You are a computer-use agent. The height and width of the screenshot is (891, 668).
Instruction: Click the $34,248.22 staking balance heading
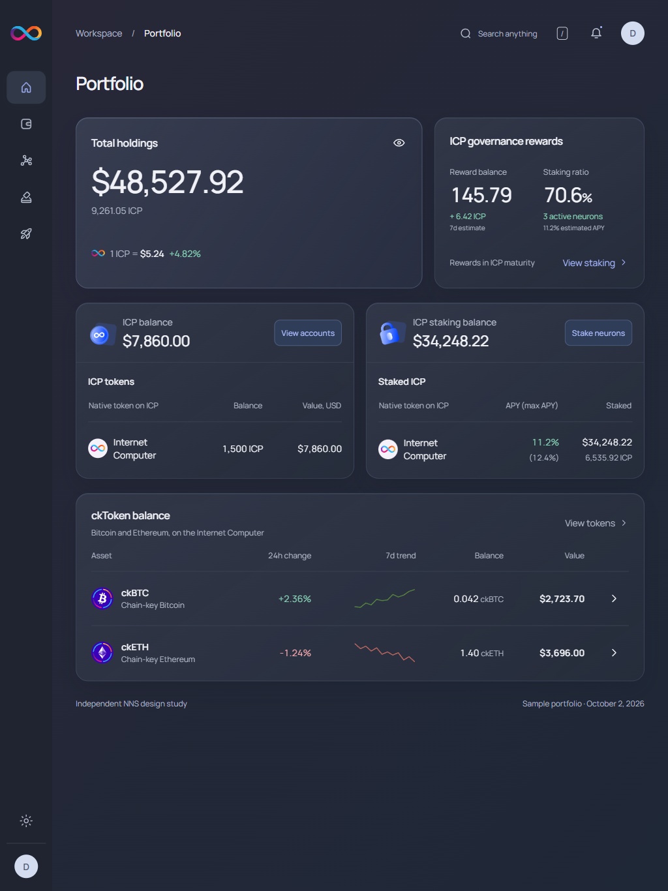[451, 341]
